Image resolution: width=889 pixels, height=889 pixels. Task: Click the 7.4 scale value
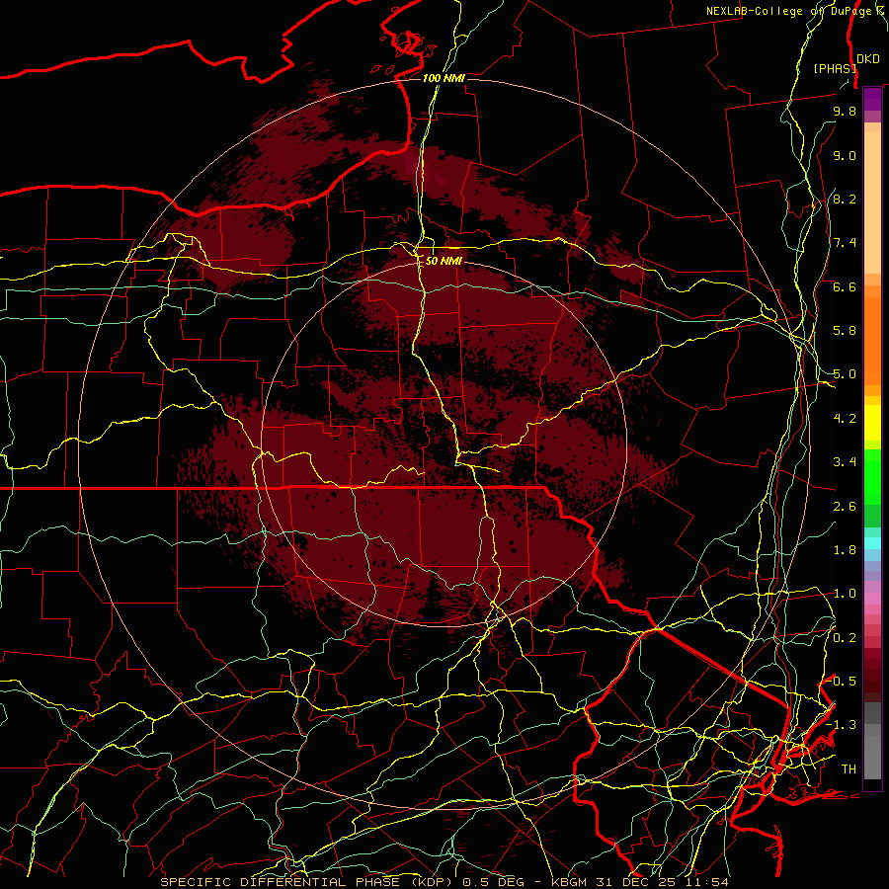pos(845,243)
